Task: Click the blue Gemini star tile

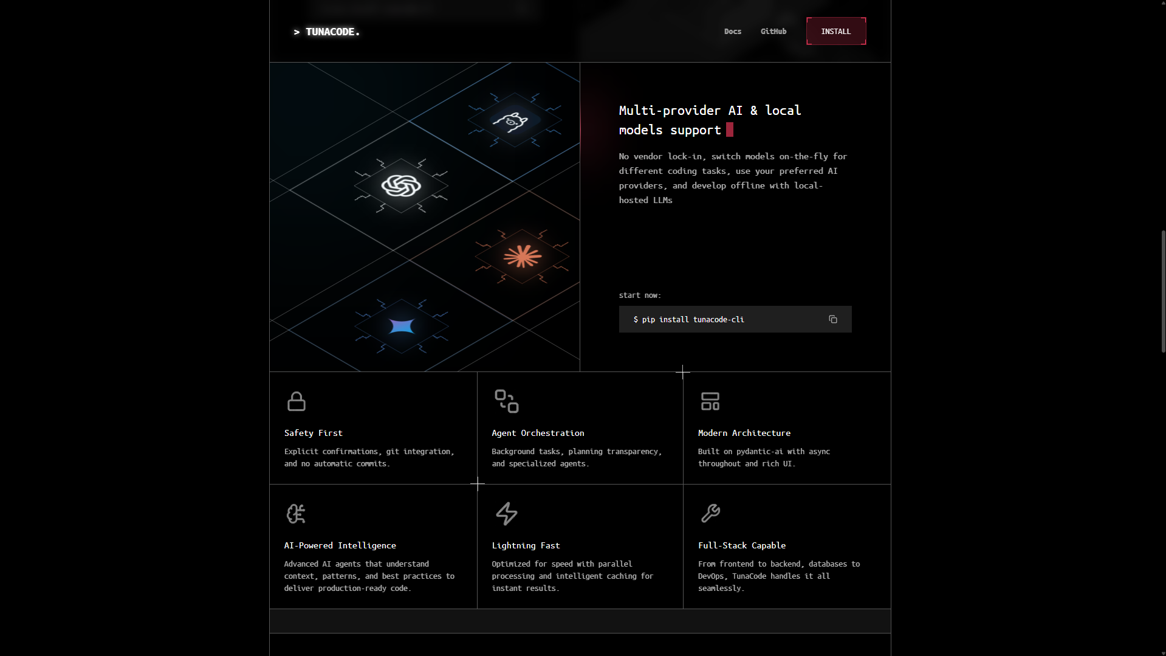Action: click(402, 326)
